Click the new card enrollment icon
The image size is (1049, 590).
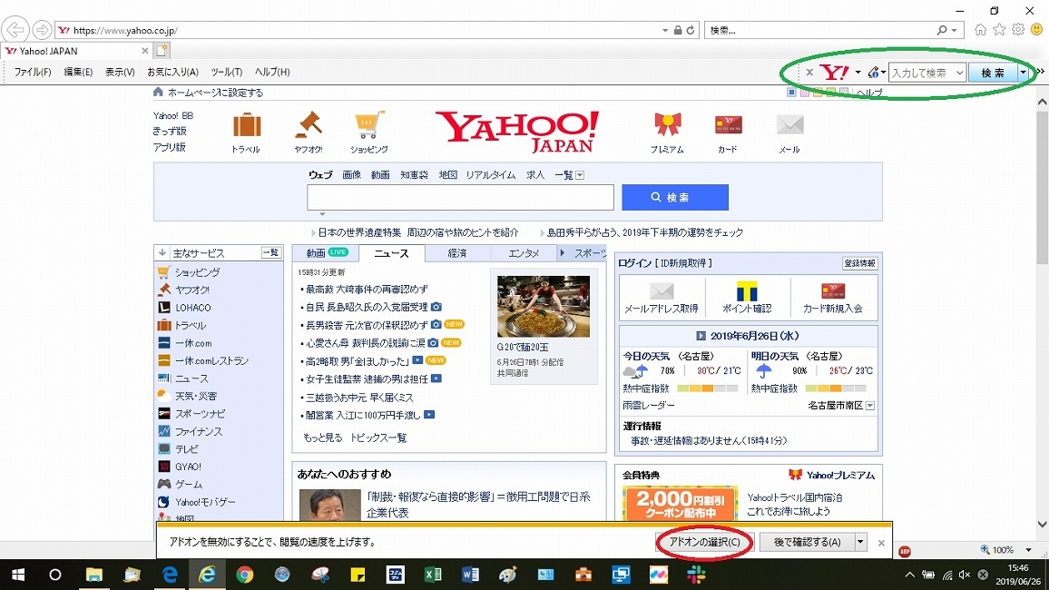pos(833,291)
